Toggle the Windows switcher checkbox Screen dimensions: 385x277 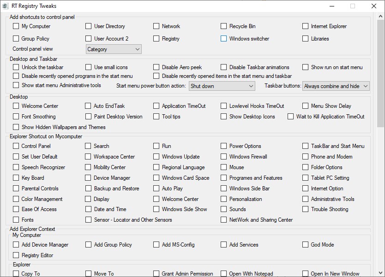224,39
